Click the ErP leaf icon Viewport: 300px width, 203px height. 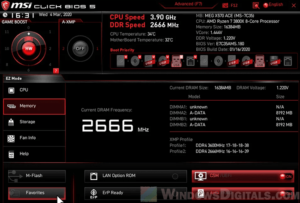click(93, 194)
